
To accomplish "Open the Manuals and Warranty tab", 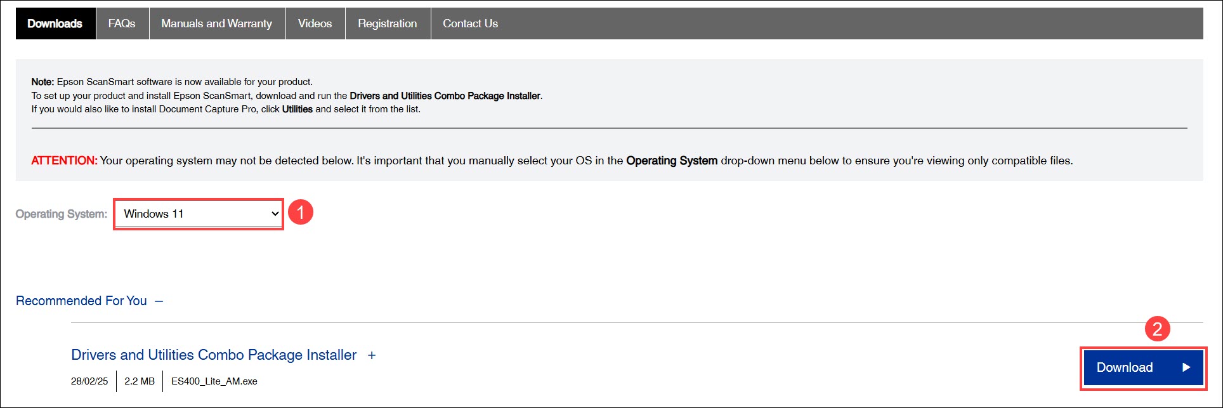I will click(216, 23).
